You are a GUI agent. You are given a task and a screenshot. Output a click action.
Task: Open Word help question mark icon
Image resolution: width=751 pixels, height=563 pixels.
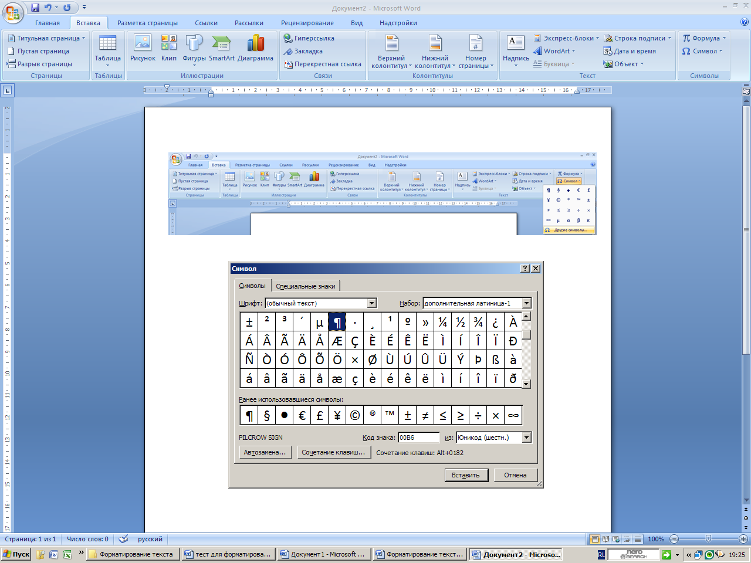click(744, 22)
